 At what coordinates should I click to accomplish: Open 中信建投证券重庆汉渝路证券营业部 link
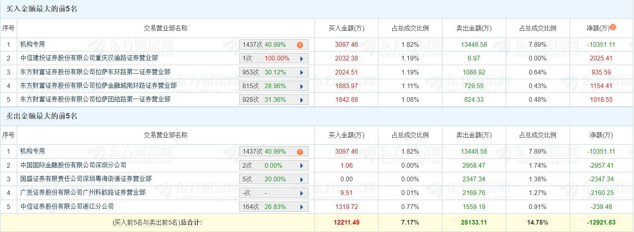(x=89, y=58)
